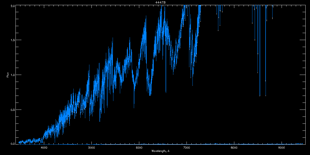Click the 'Wavelength, A' axis label

(160, 151)
